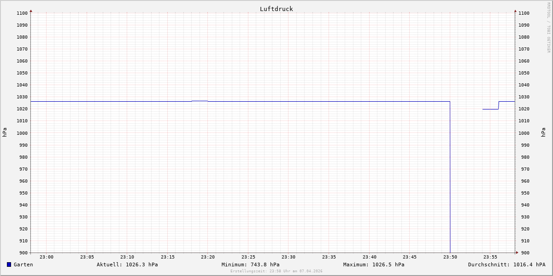Viewport: 553px width, 276px height.
Task: Click the Erstellungszeit timestamp footer text
Action: pos(276,271)
